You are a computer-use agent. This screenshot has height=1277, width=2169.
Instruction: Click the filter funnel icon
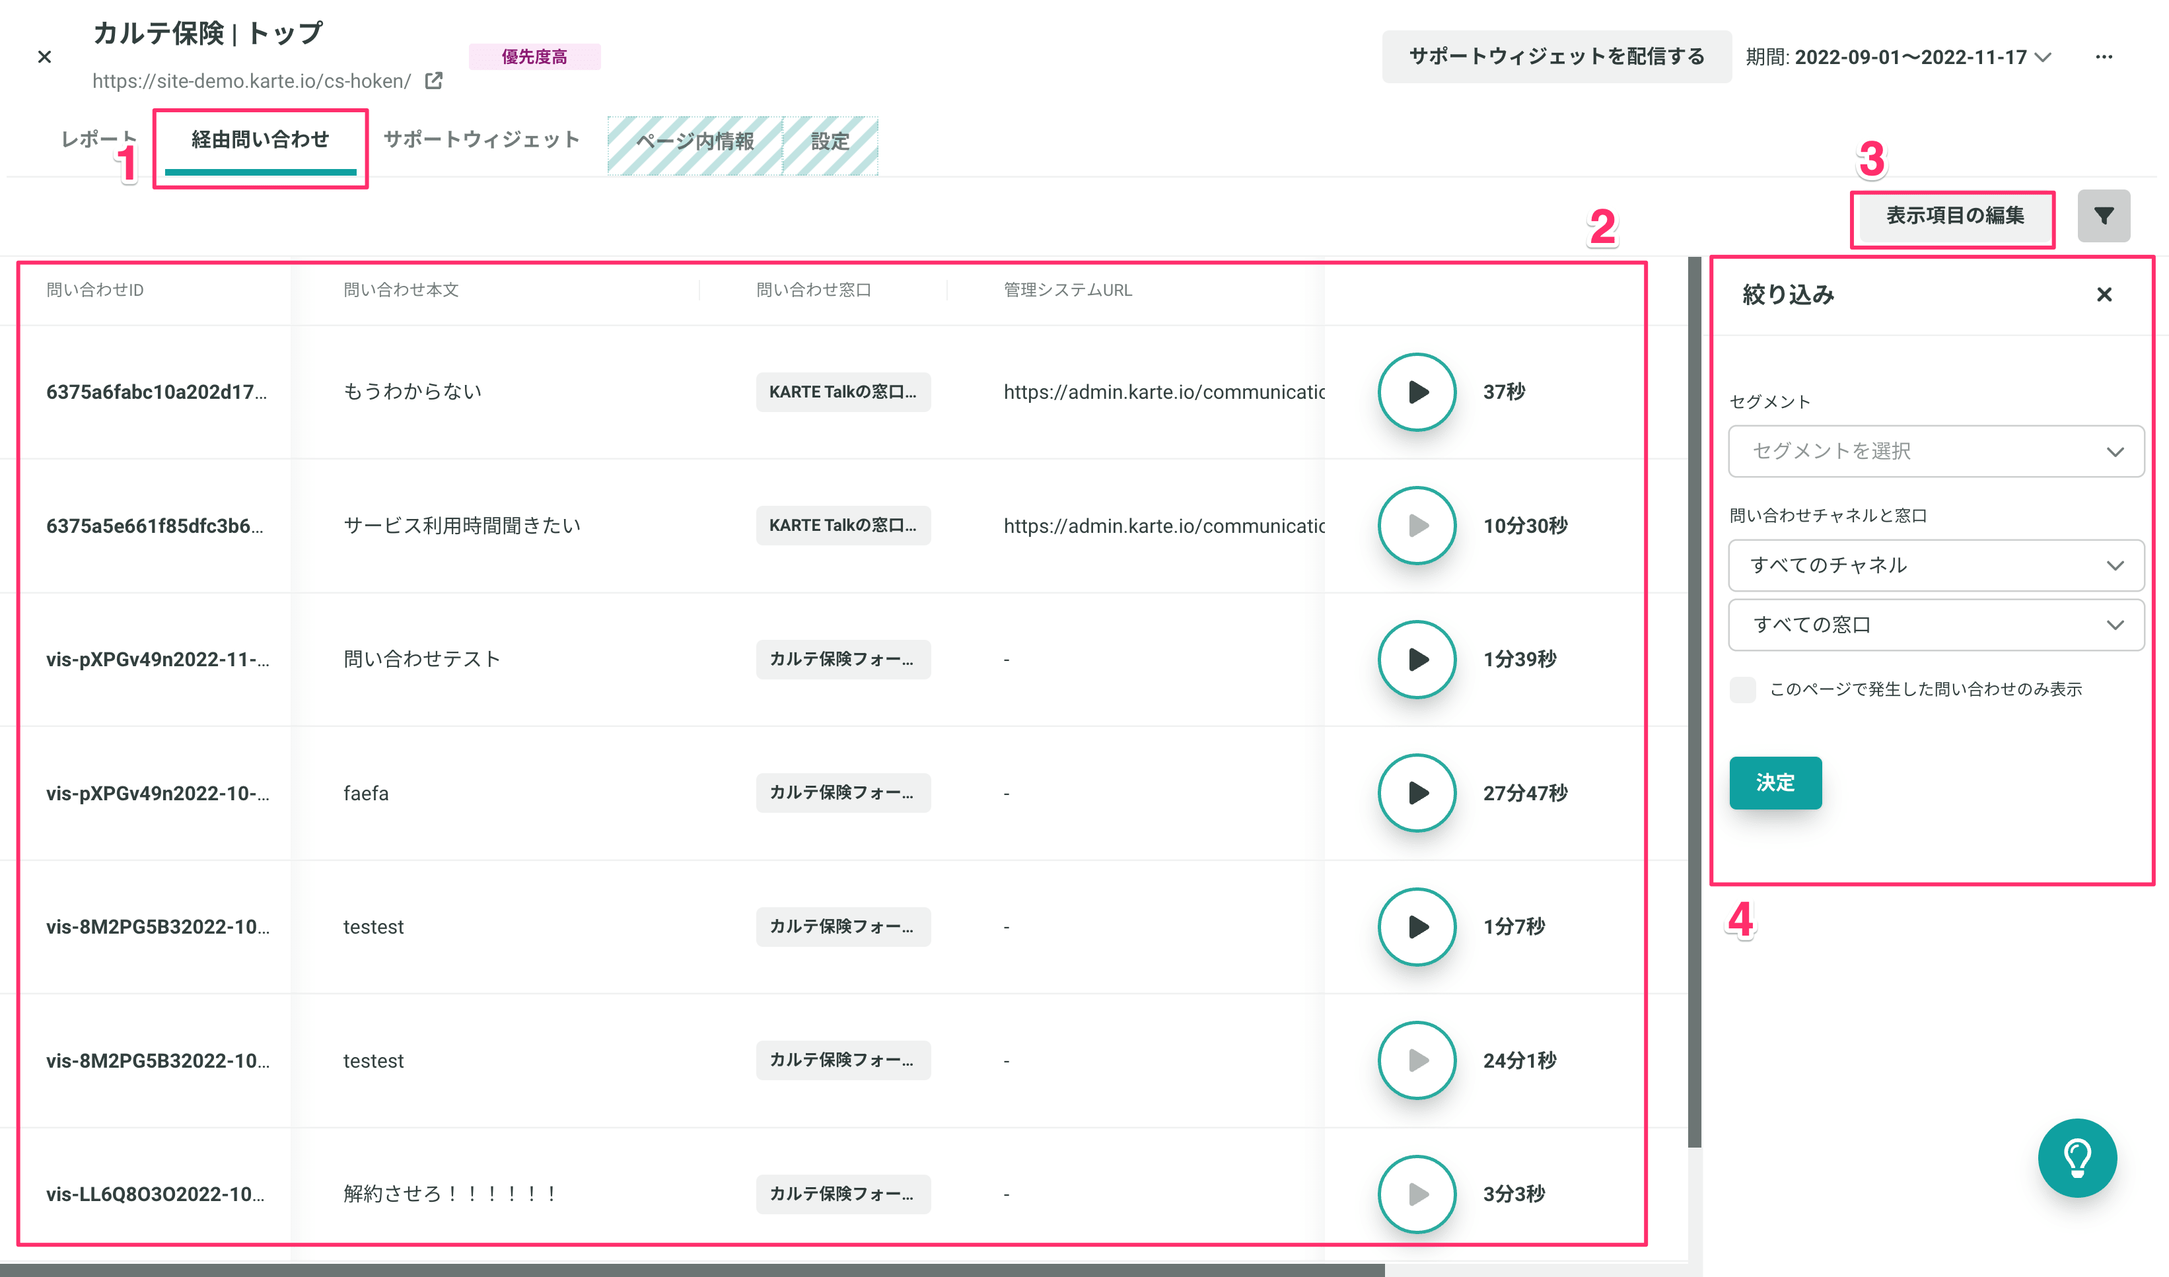(2103, 216)
